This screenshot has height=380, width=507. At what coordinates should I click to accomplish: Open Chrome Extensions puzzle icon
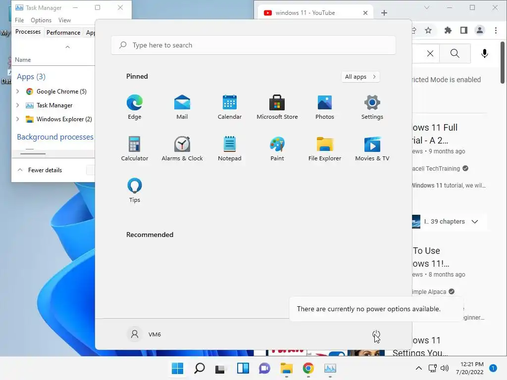click(x=448, y=30)
